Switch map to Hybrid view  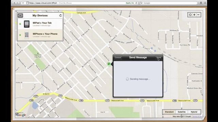click(194, 112)
